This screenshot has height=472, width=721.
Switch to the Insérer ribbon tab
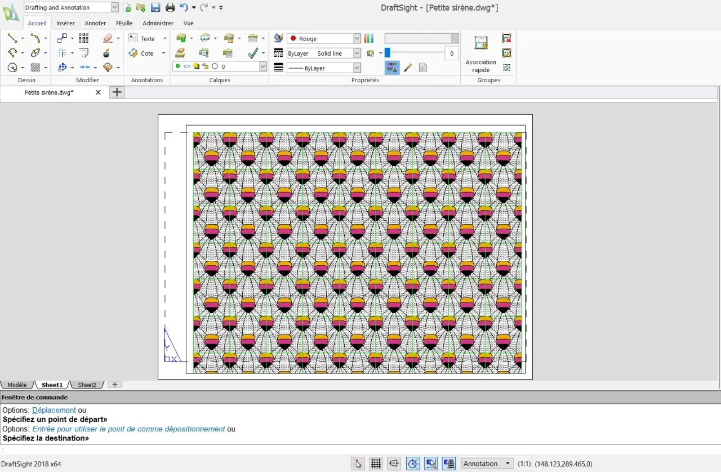[x=65, y=23]
